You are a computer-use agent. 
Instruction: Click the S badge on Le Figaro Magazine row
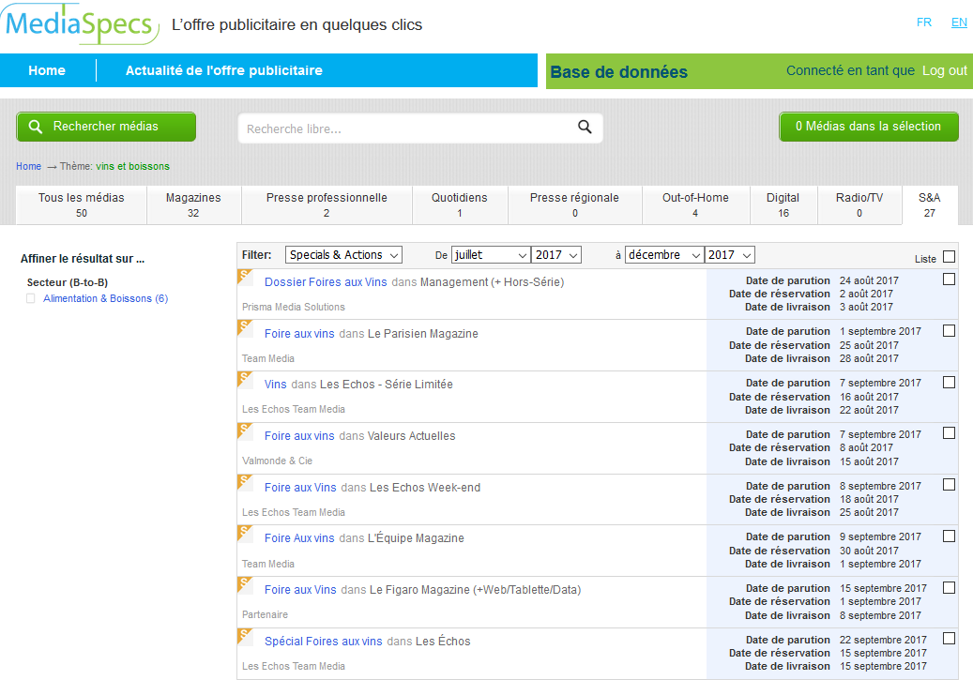[245, 584]
